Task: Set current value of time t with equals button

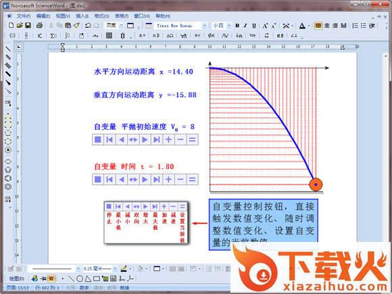Action: tap(192, 180)
